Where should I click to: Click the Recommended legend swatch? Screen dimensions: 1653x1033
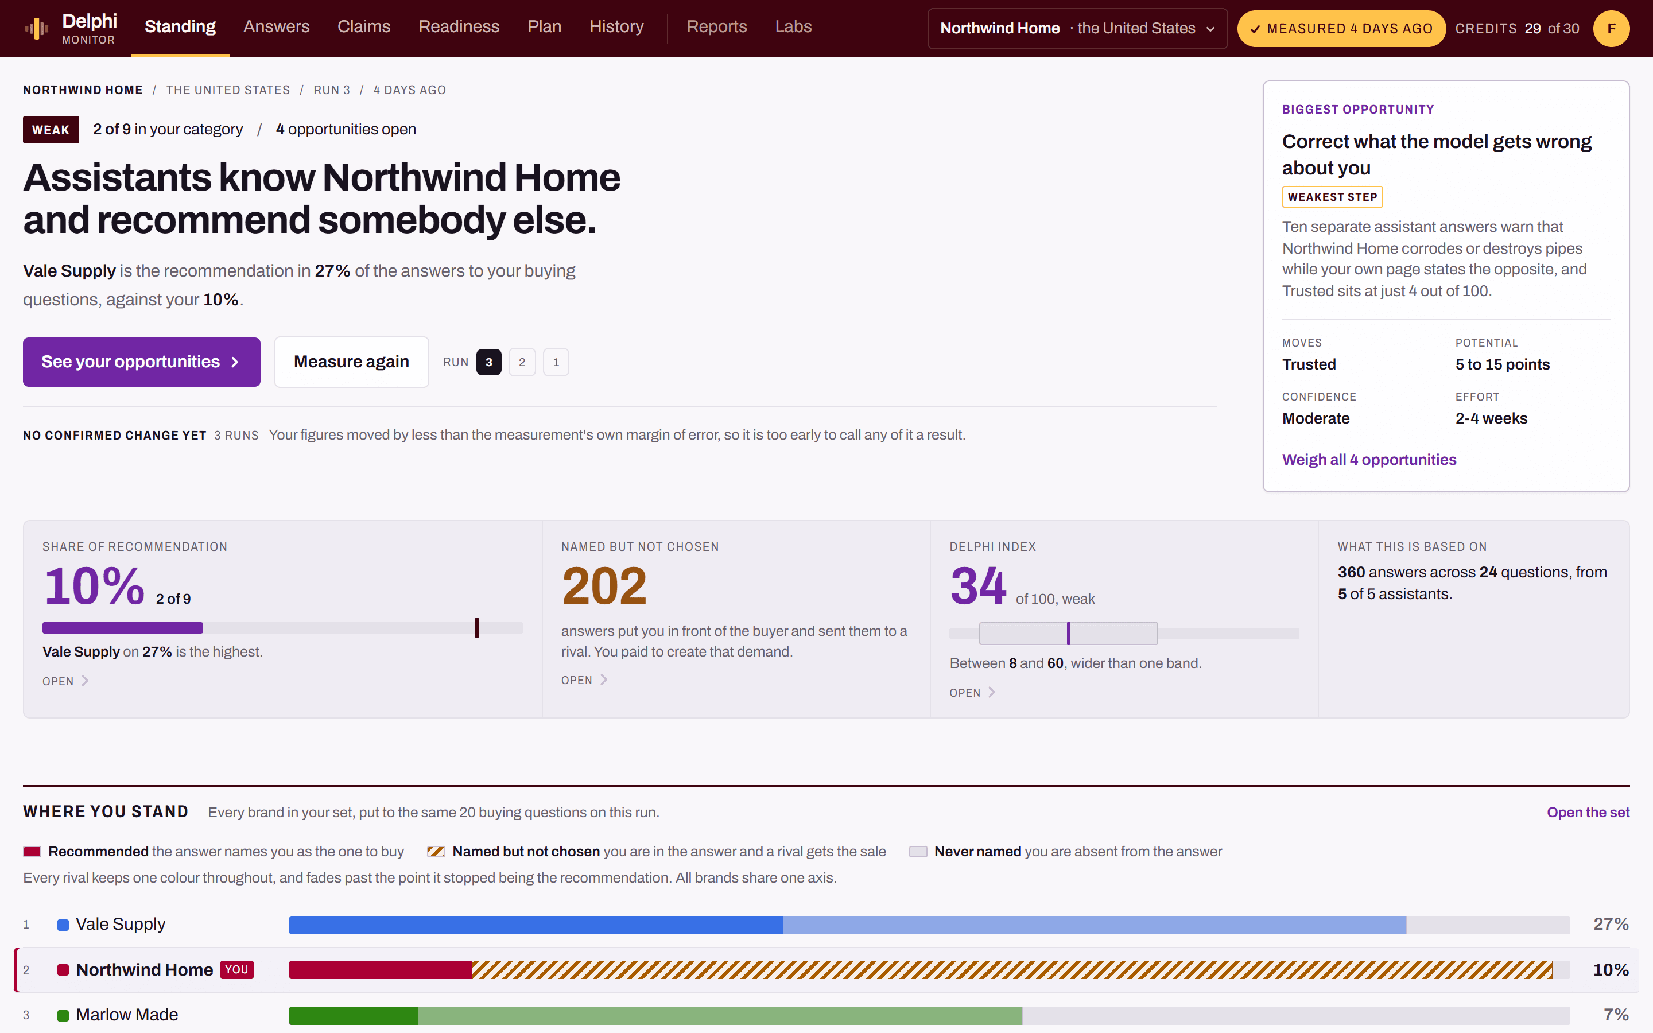(x=32, y=851)
